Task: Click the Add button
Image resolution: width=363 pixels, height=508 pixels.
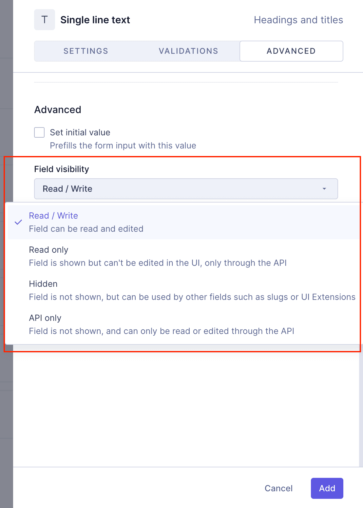Action: [x=327, y=488]
